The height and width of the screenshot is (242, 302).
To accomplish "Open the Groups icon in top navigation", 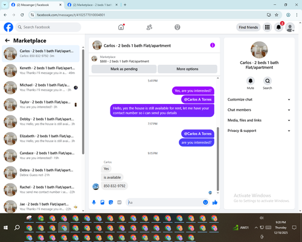I will [178, 27].
